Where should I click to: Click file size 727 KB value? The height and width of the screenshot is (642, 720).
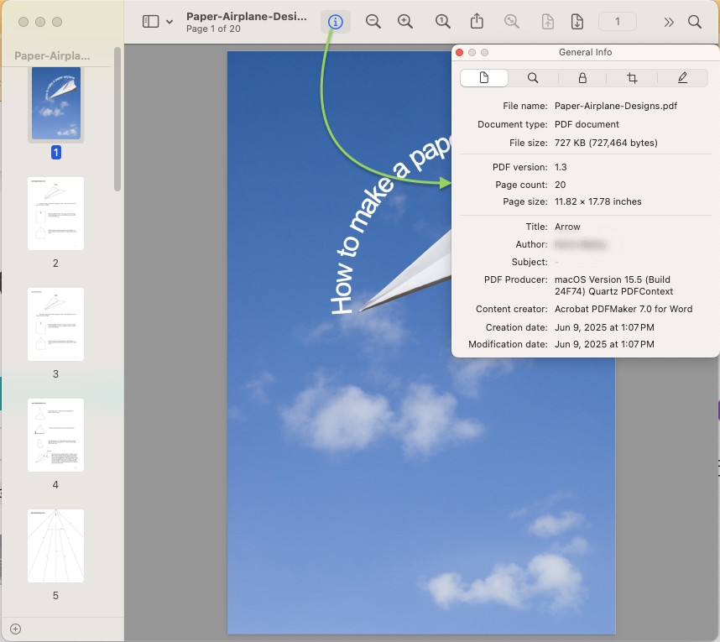(606, 143)
